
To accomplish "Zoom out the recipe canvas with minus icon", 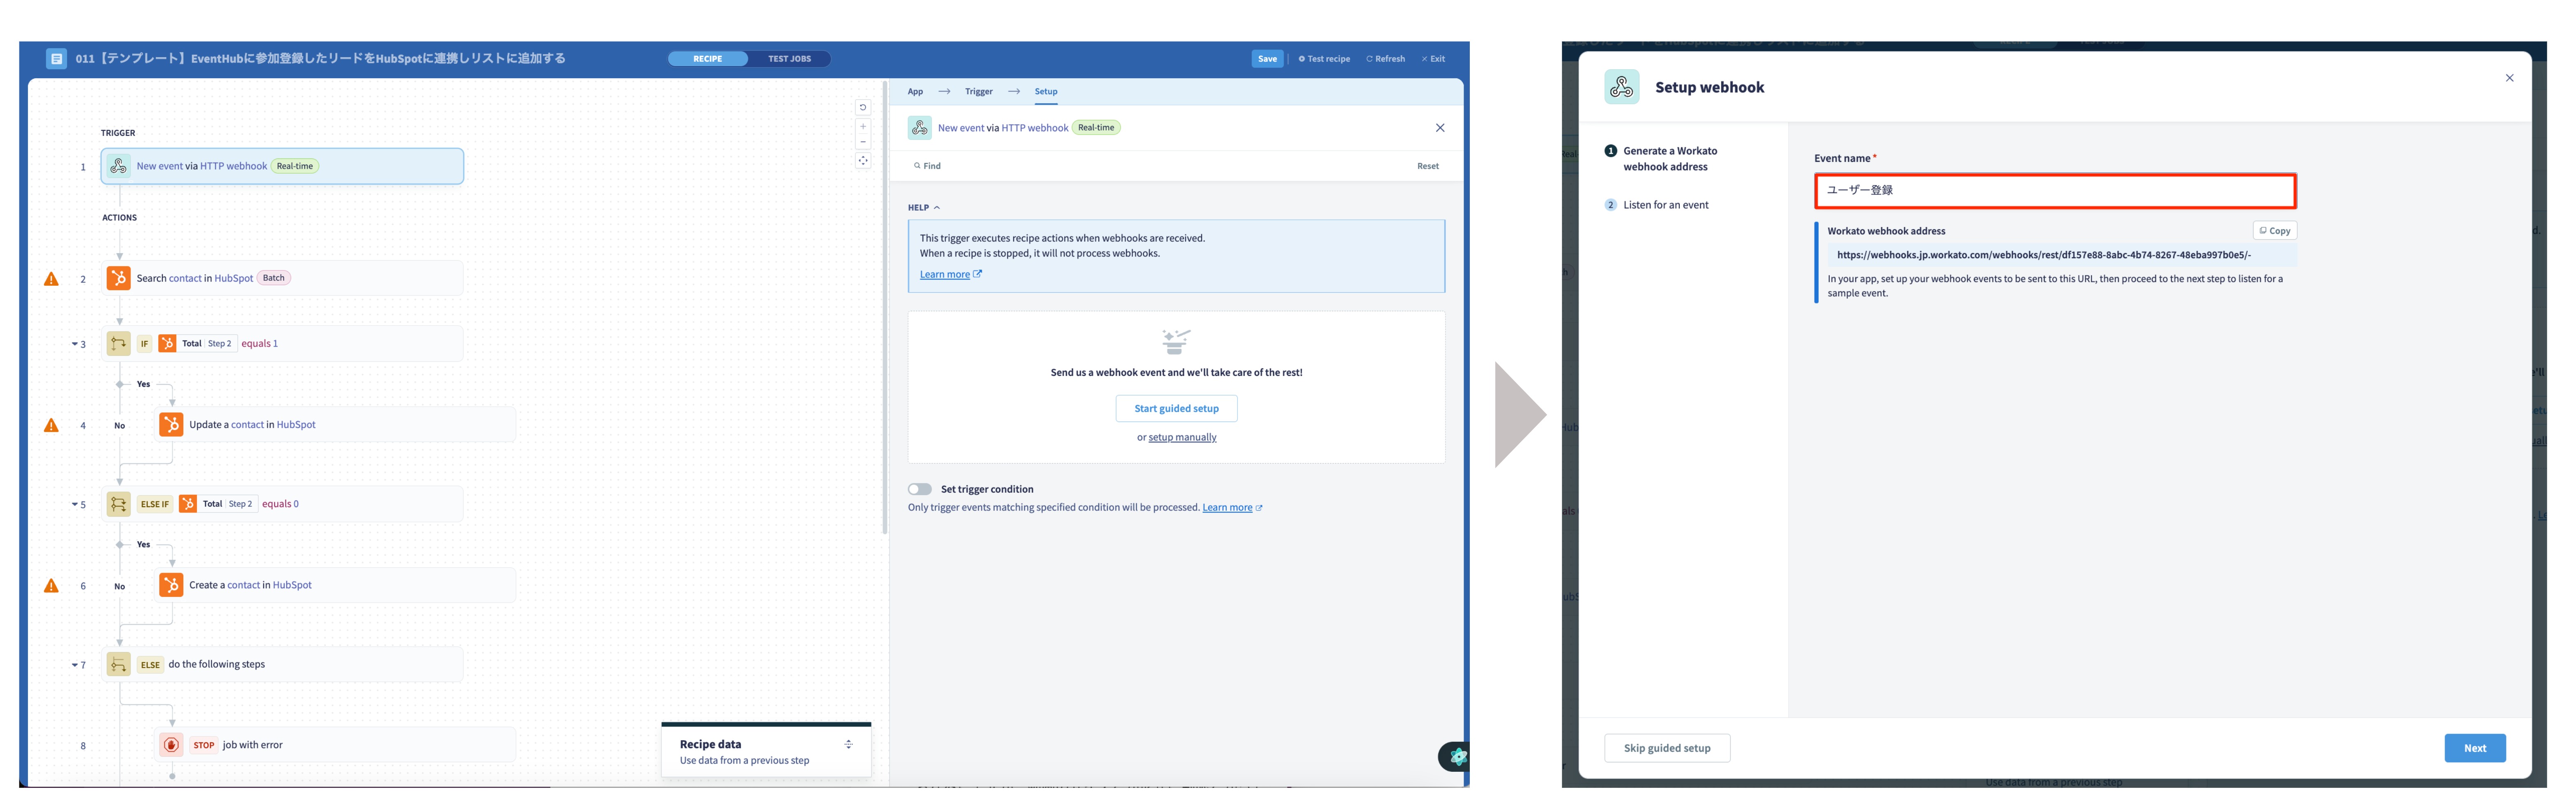I will (863, 142).
